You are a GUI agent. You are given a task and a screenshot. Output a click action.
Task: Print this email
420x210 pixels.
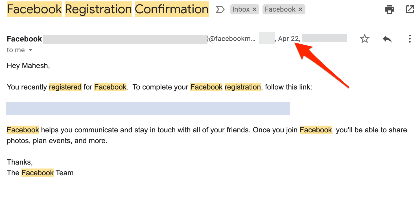(x=390, y=10)
